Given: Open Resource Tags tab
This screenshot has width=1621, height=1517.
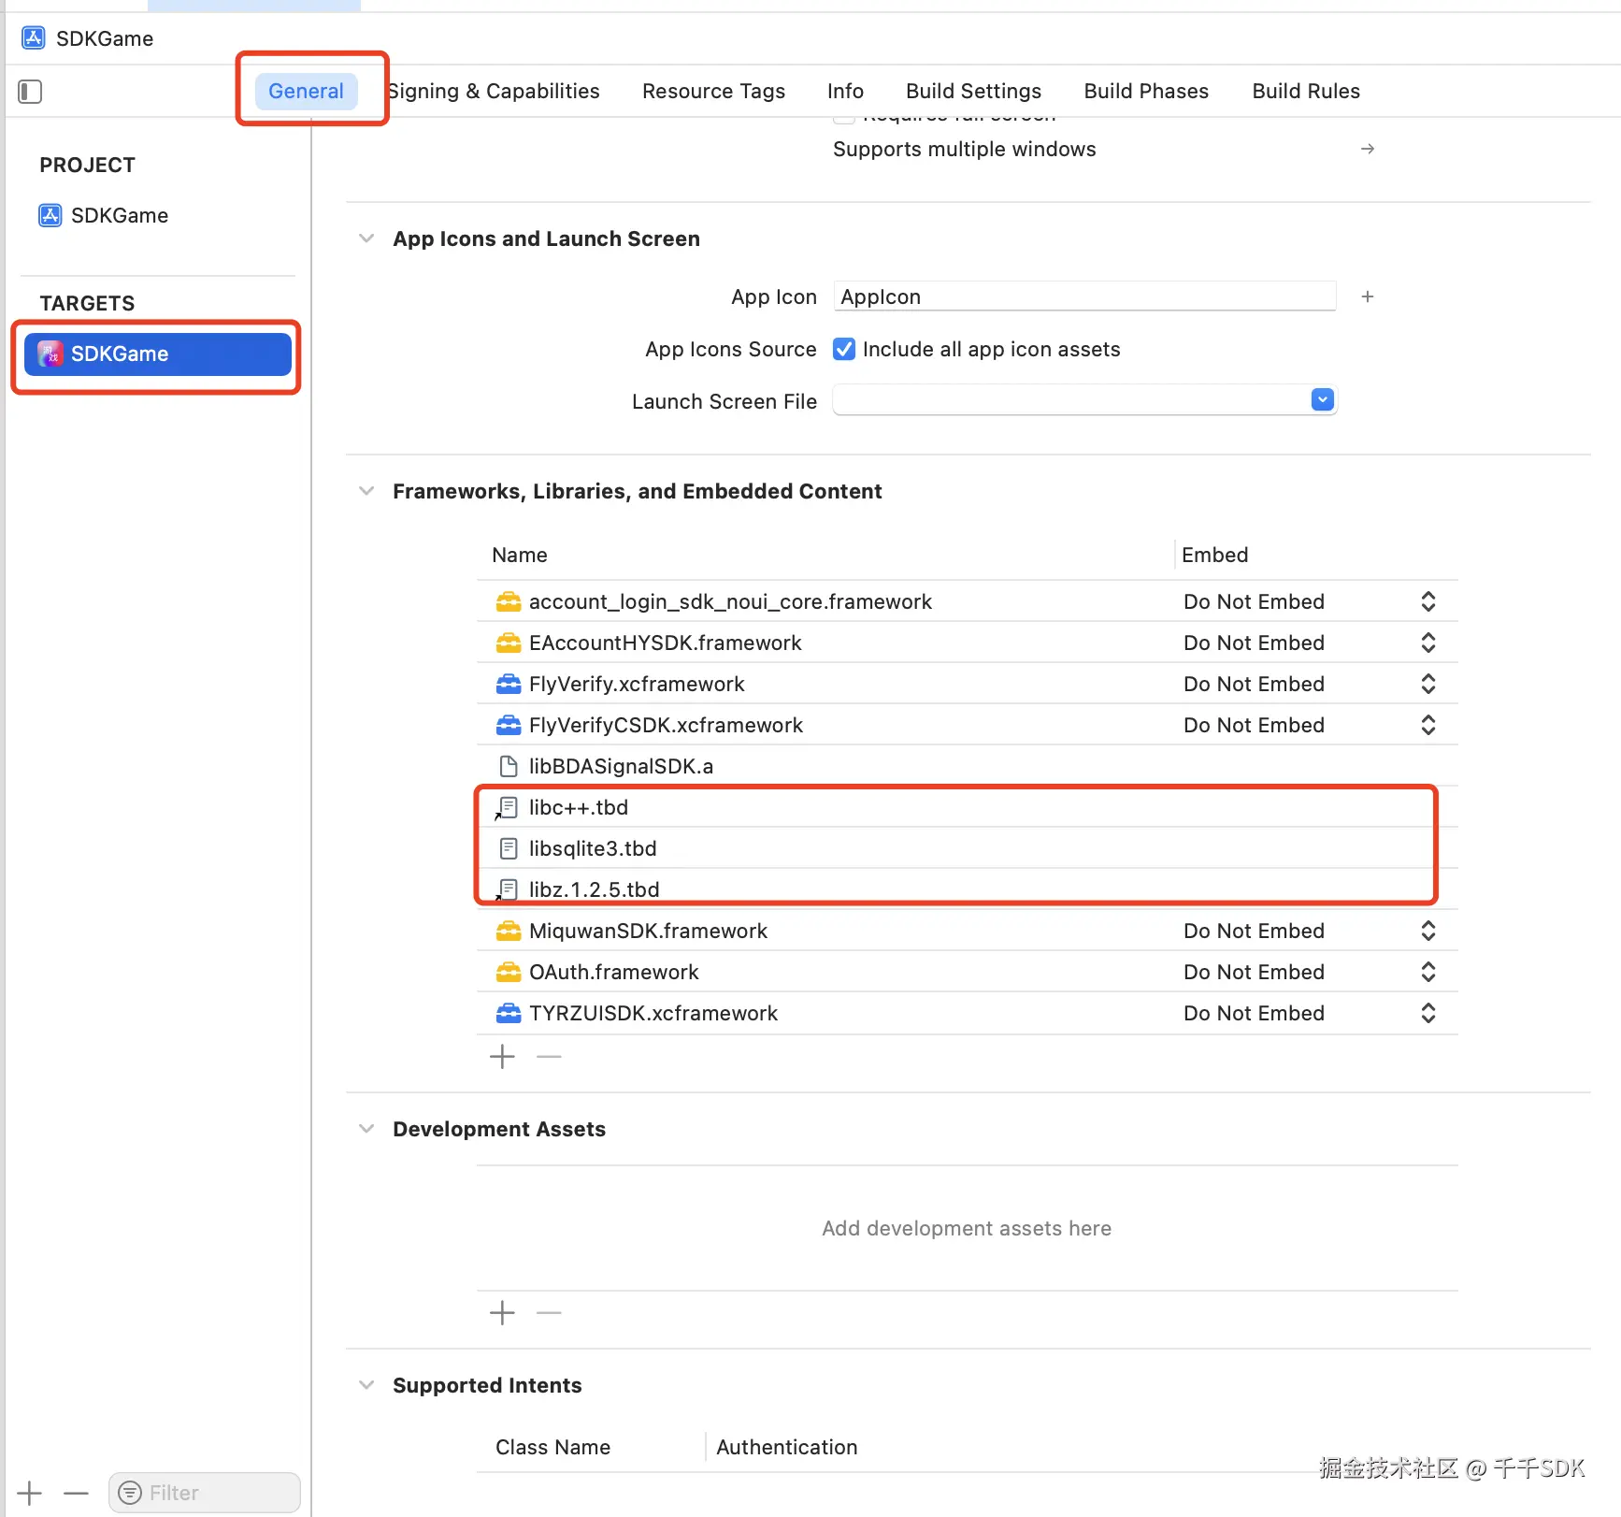Looking at the screenshot, I should (x=713, y=91).
